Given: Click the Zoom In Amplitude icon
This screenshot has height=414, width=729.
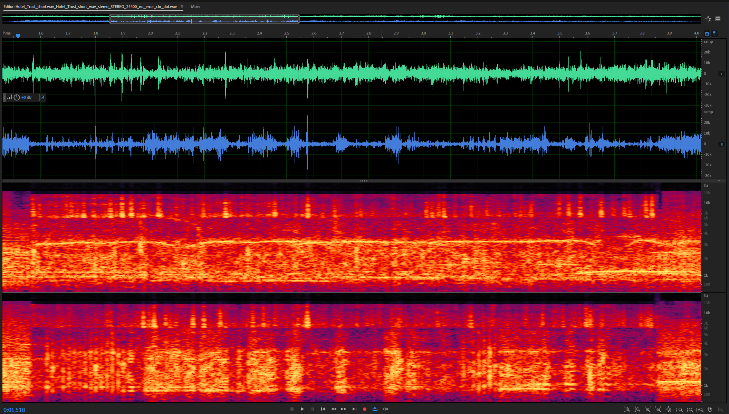Looking at the screenshot, I should (627, 409).
